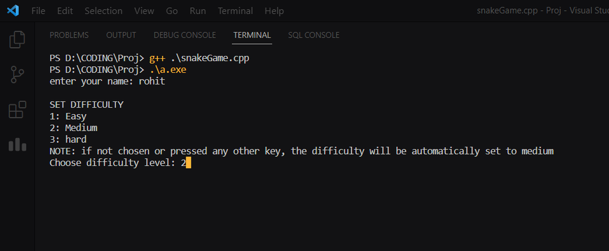The image size is (609, 251).
Task: Open the Selection menu
Action: [x=103, y=11]
